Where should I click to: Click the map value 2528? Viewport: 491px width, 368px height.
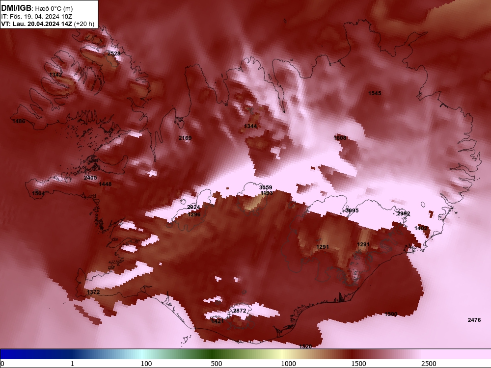pos(114,53)
